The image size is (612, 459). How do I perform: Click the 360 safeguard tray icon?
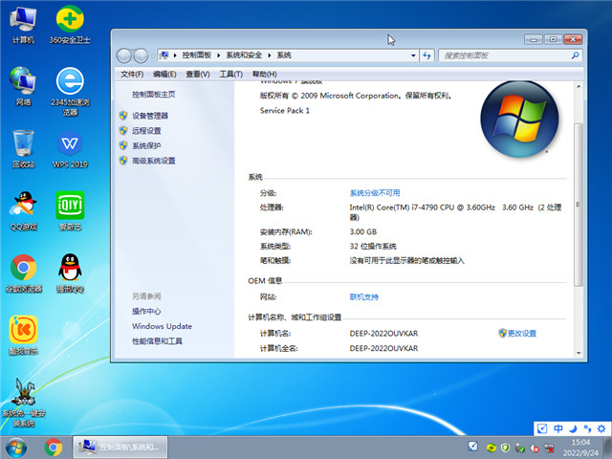(491, 448)
